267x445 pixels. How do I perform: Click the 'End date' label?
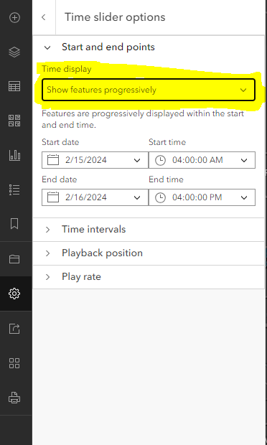[60, 179]
